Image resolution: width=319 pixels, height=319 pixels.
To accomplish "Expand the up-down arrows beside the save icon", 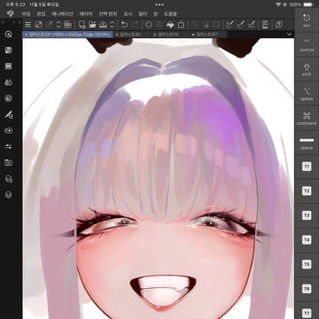I will 113,25.
